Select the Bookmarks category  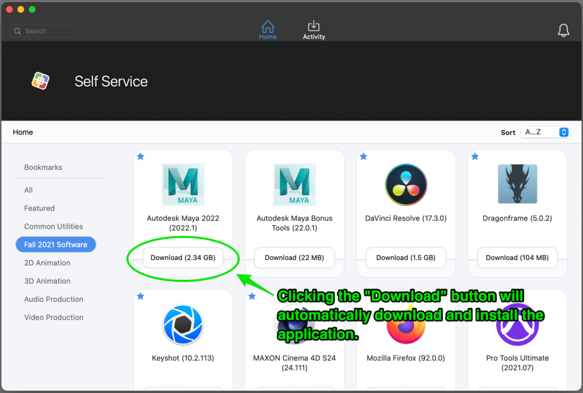point(43,167)
